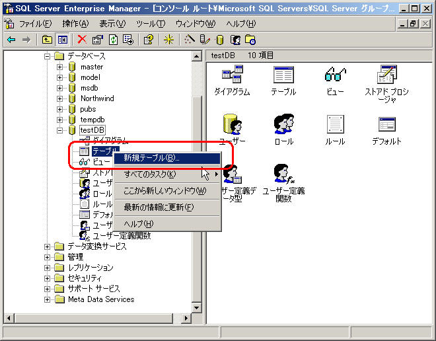Choose 新規テーブル(B)... from the context menu
Screen dimensions: 436x341
(151, 158)
